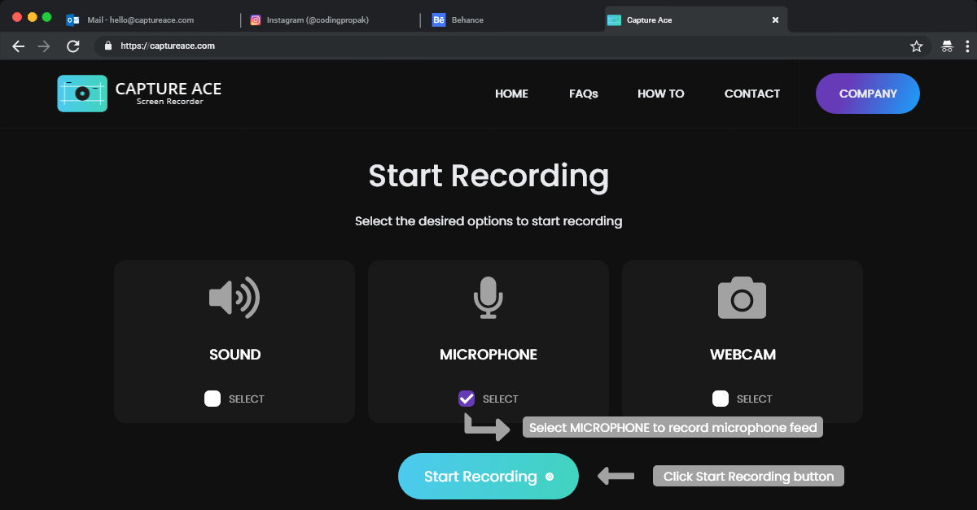Image resolution: width=977 pixels, height=510 pixels.
Task: Click the incognito profile icon
Action: click(x=947, y=46)
